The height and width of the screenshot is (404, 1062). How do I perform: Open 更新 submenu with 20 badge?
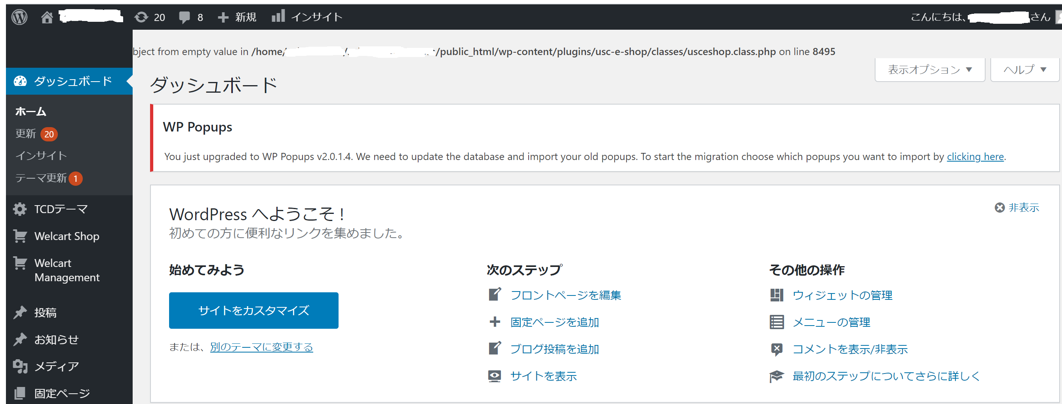(36, 133)
